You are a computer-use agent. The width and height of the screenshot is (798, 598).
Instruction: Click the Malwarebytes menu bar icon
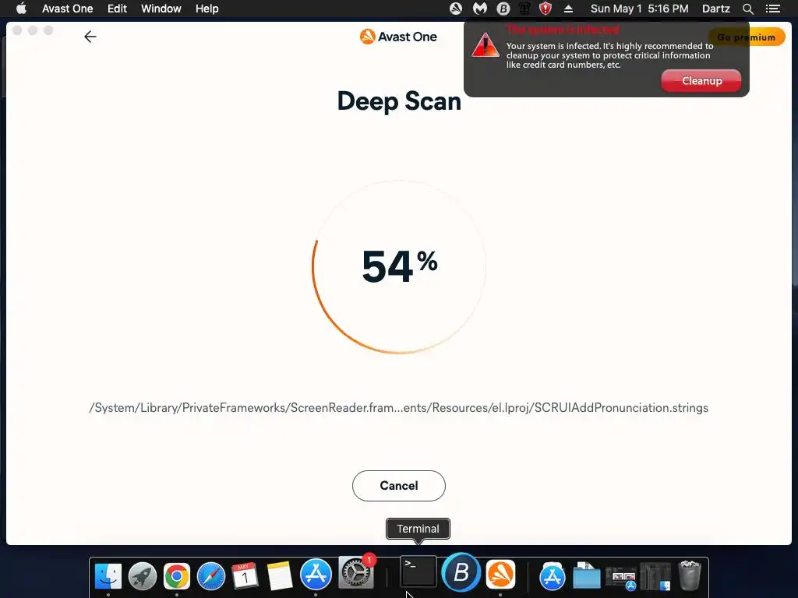click(x=479, y=9)
